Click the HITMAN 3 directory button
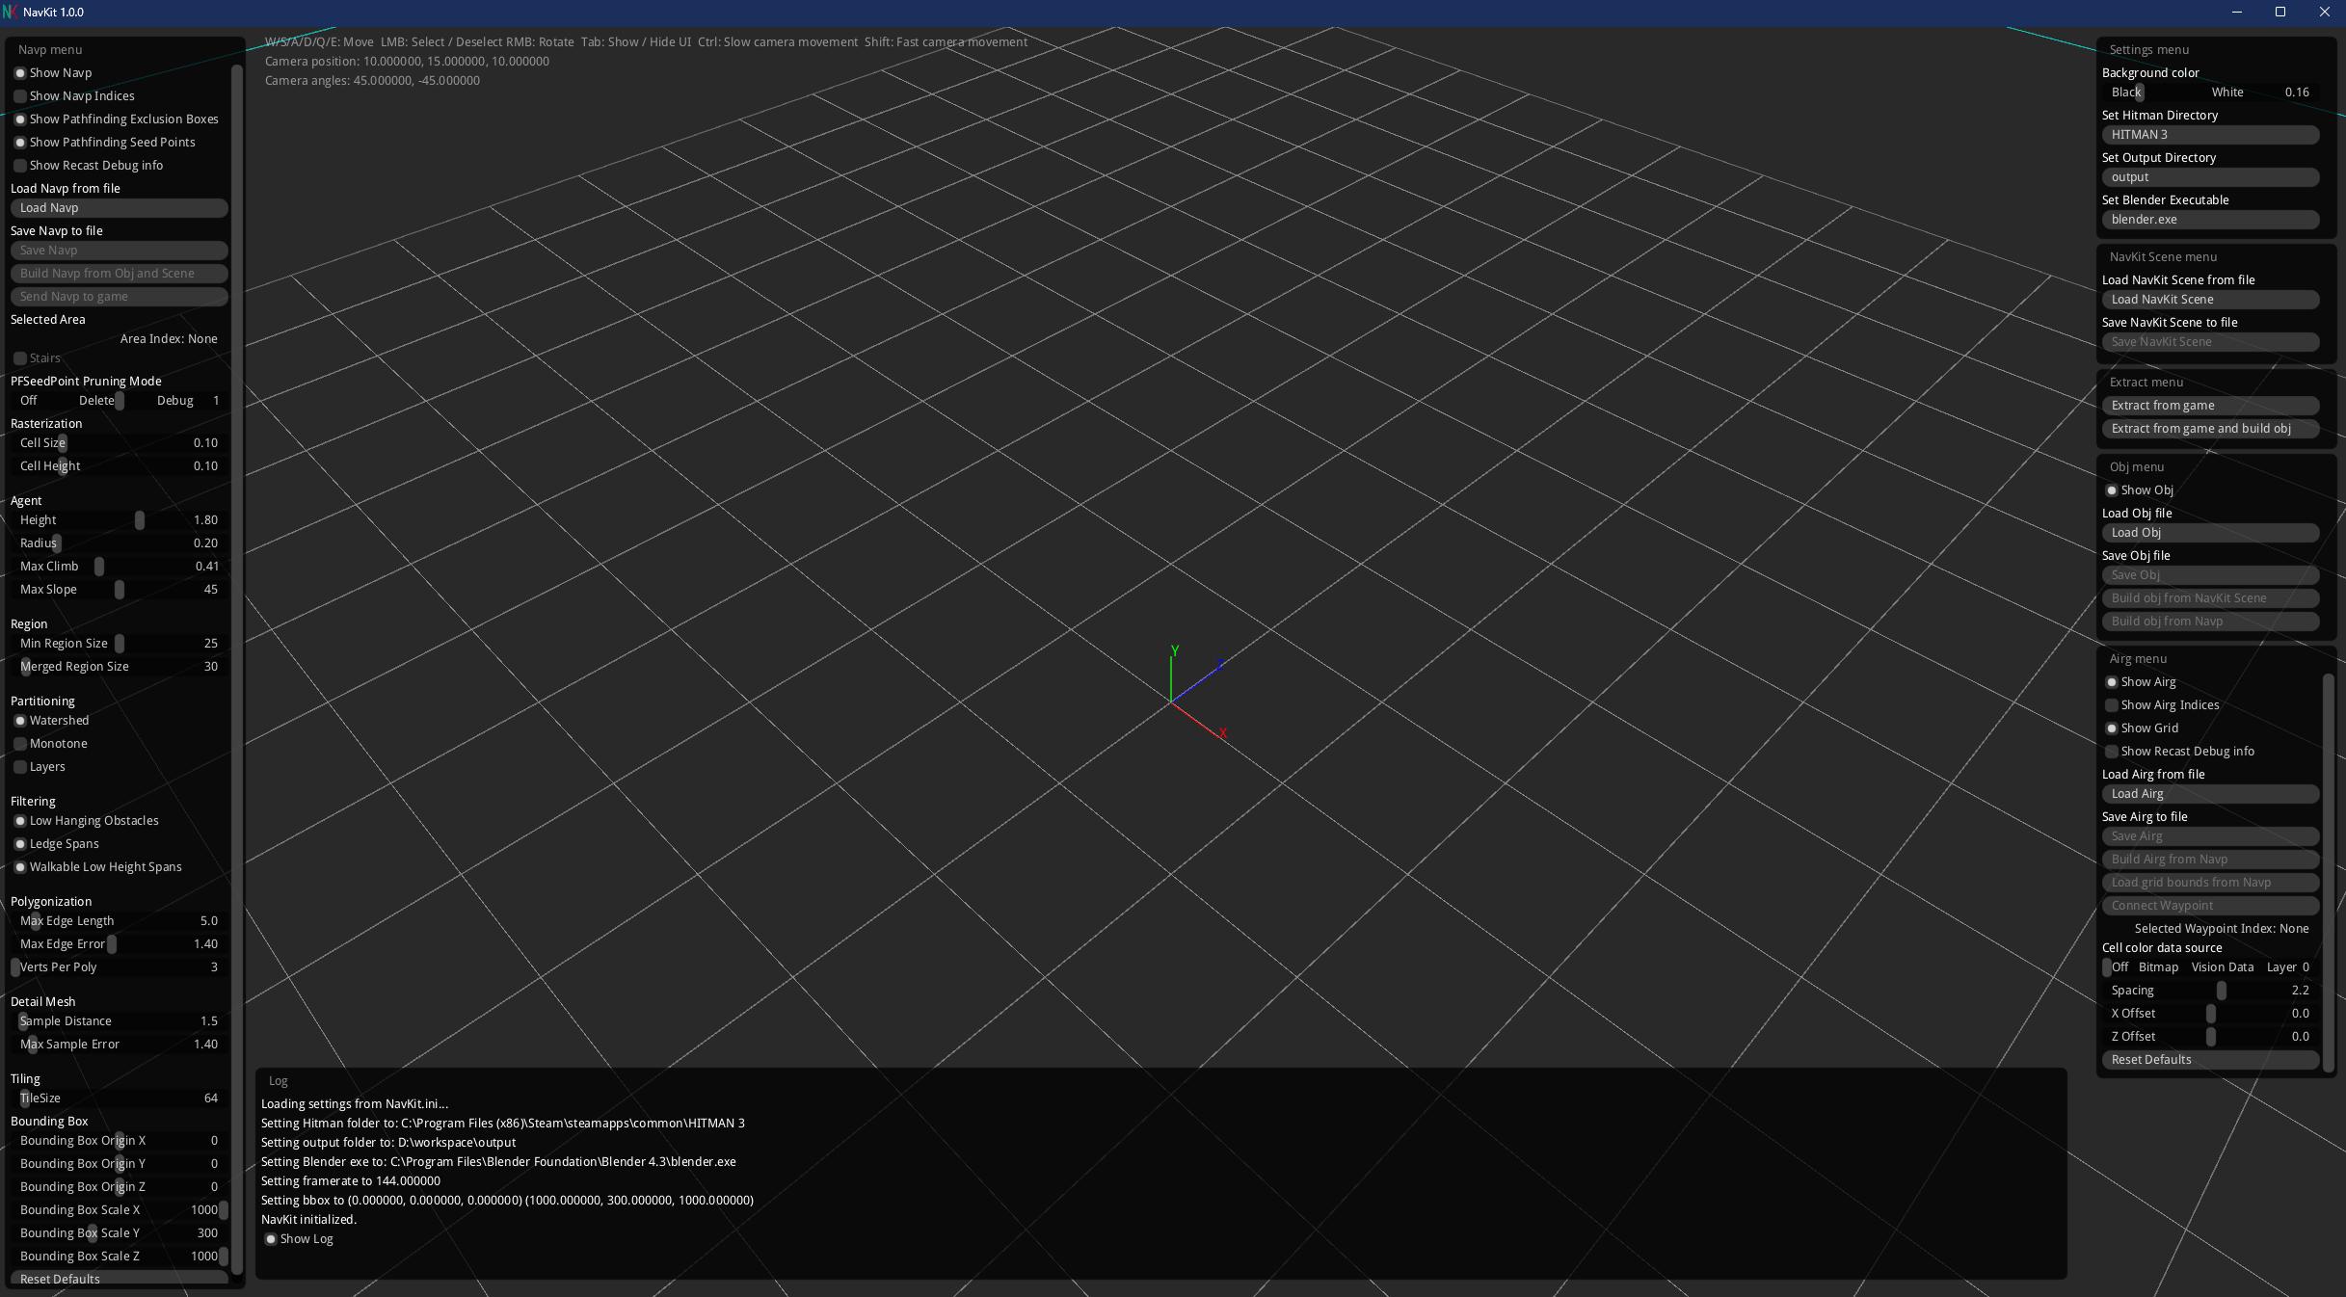The image size is (2346, 1297). click(x=2210, y=135)
